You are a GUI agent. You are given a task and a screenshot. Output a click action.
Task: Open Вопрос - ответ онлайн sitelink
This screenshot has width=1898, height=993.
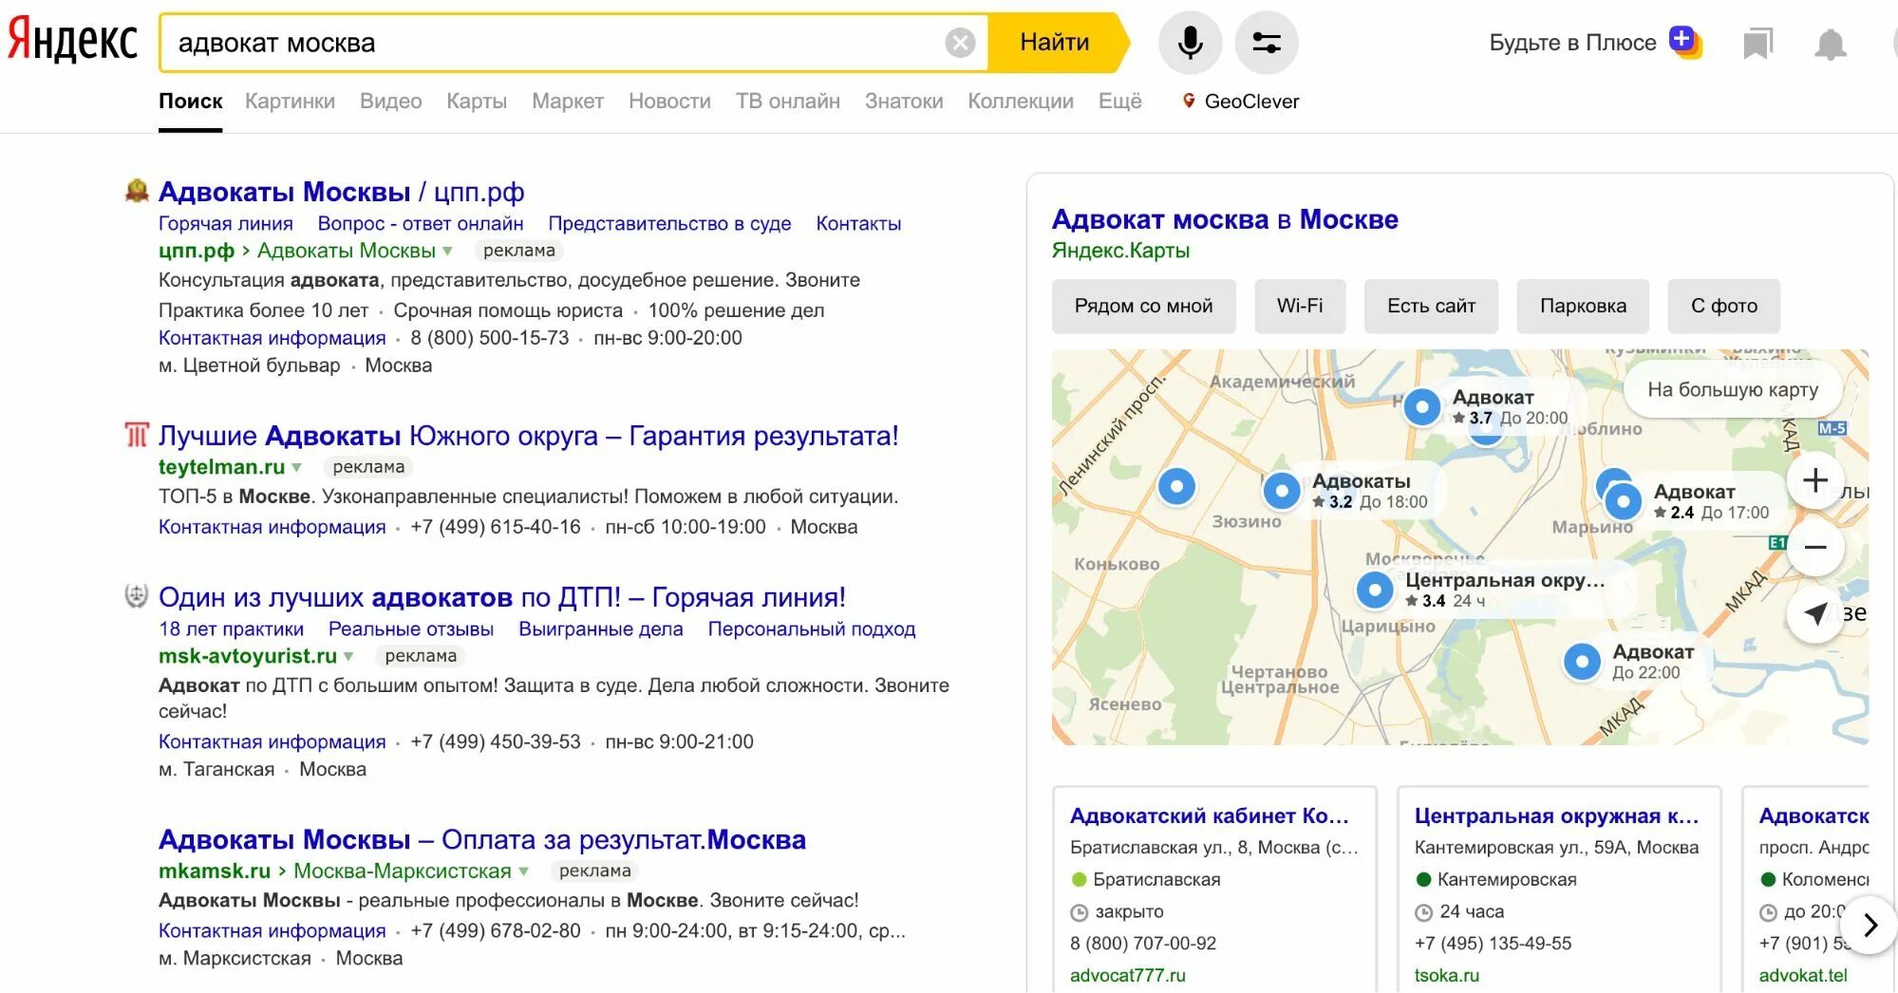[x=421, y=223]
